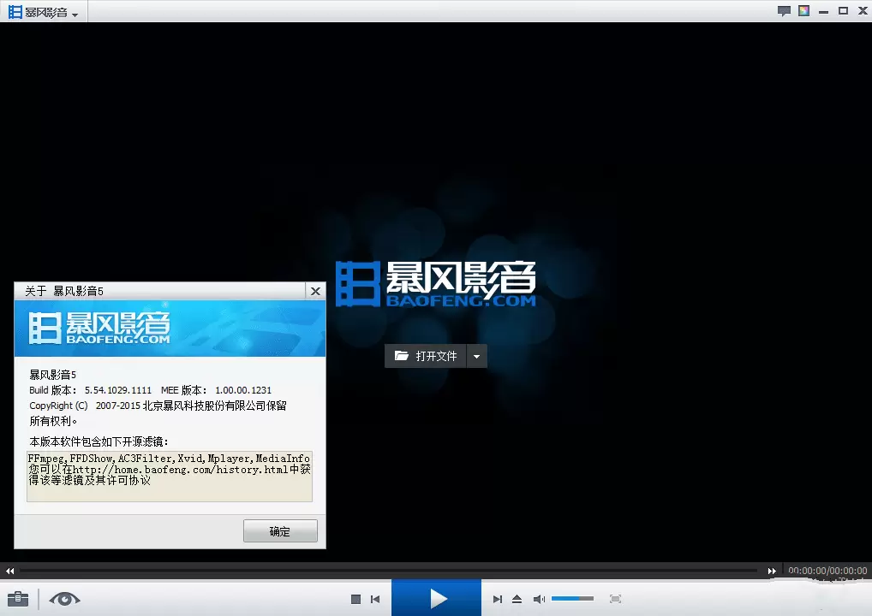Click the 打开文件 button
This screenshot has width=872, height=616.
tap(426, 356)
